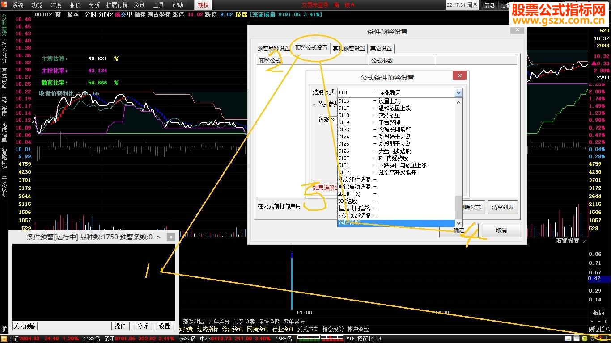Select C116 放量上攻 in formula list

coord(396,101)
